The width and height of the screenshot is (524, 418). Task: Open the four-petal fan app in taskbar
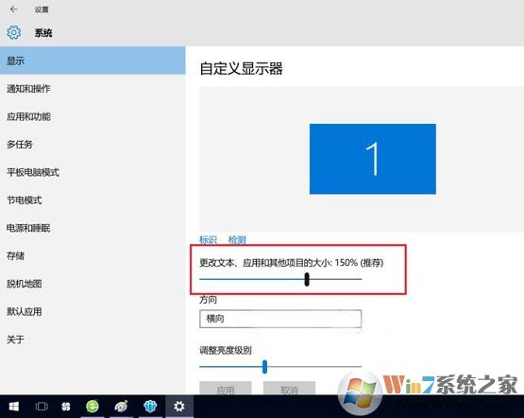pos(66,407)
